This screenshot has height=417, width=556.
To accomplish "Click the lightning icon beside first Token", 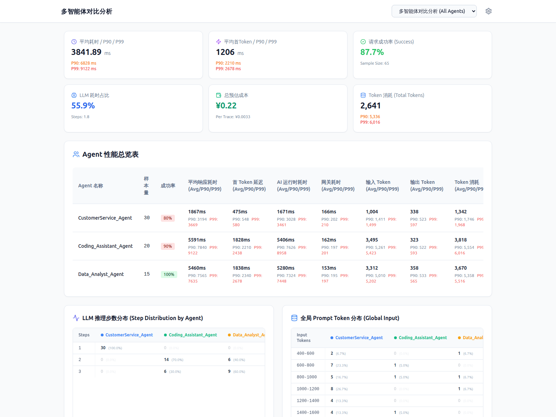I will pyautogui.click(x=219, y=42).
